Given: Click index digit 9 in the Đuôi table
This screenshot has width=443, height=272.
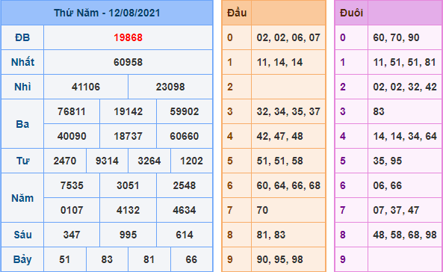Looking at the screenshot, I should 343,259.
